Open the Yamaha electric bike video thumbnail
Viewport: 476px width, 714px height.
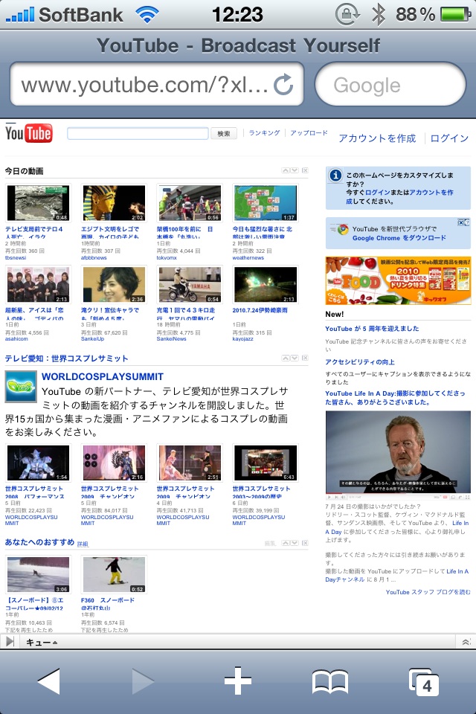tap(190, 285)
